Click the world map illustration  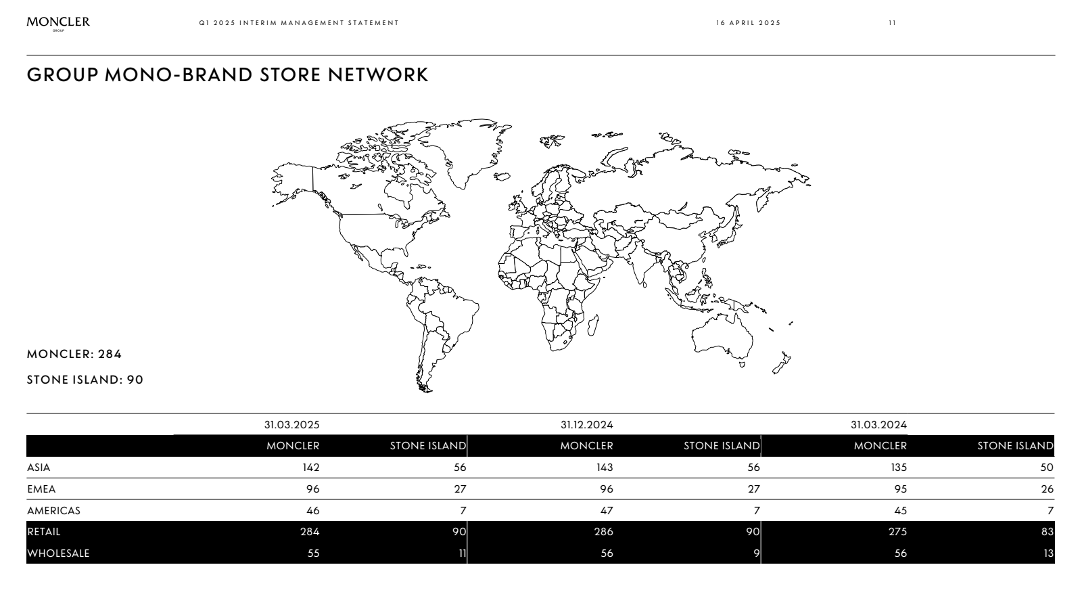541,256
